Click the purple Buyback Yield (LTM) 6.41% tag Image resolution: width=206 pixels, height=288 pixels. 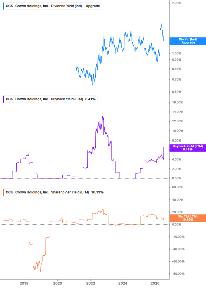click(188, 148)
